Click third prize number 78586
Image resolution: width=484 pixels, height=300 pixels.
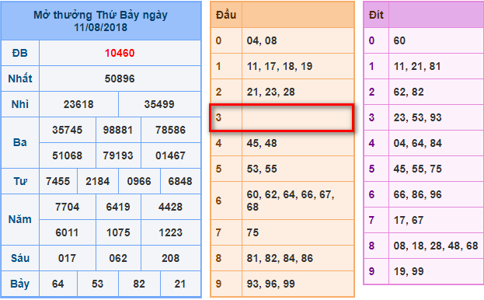point(170,130)
